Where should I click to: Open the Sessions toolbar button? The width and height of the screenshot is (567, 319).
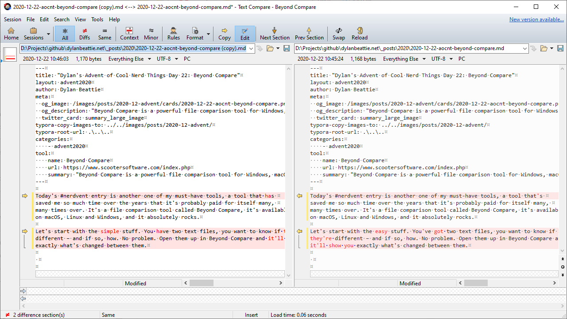34,34
